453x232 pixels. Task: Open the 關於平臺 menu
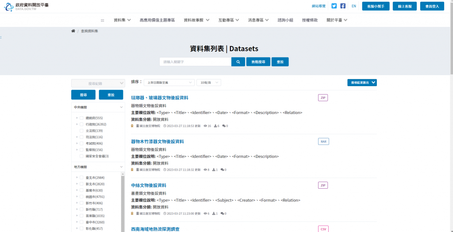(x=337, y=20)
